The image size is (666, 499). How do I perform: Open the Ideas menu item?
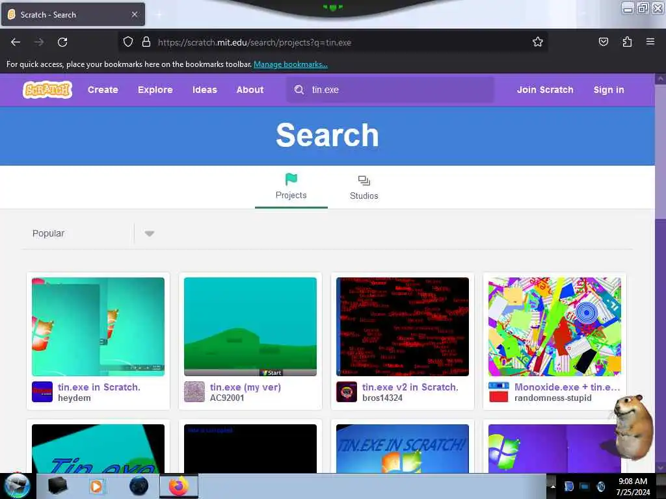(204, 90)
